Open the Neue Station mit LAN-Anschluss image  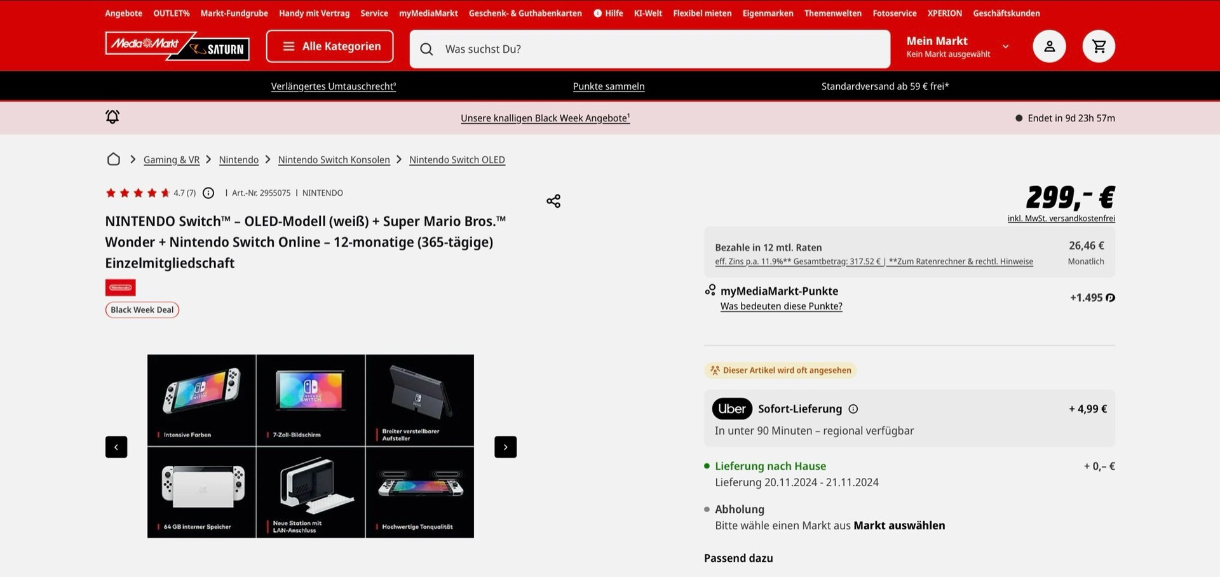click(311, 492)
